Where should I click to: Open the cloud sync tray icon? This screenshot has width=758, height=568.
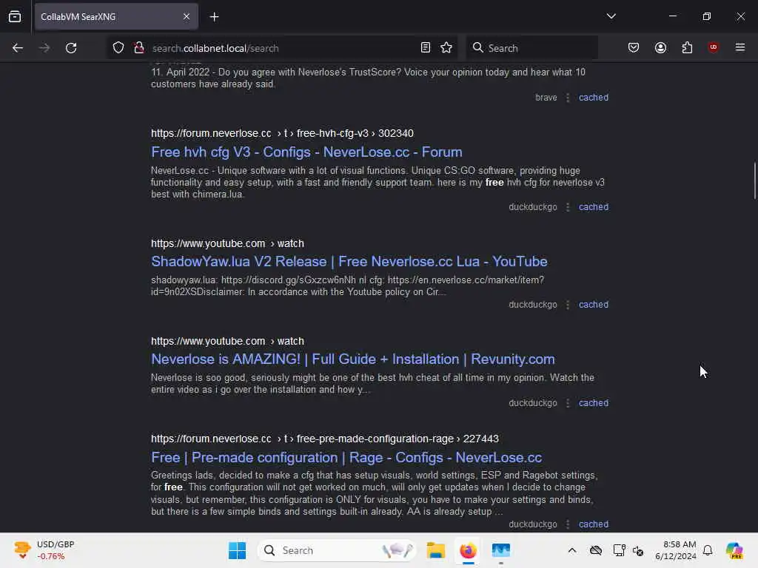pyautogui.click(x=596, y=550)
